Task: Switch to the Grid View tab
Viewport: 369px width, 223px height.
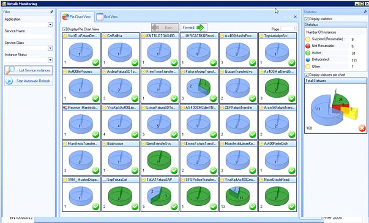Action: click(x=107, y=17)
